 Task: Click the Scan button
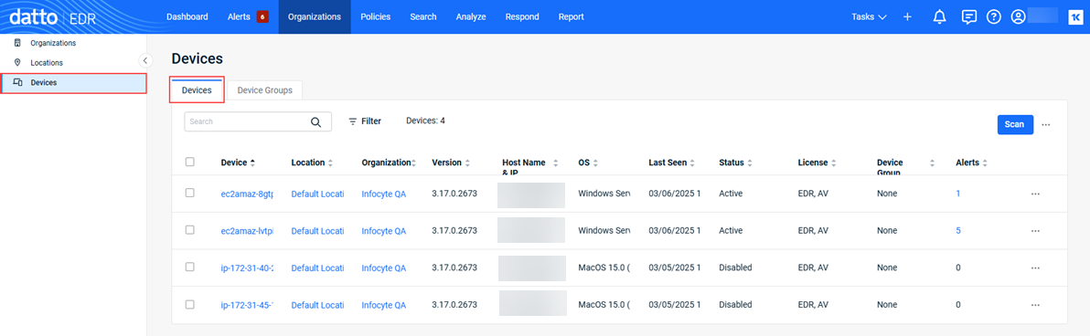pyautogui.click(x=1015, y=124)
